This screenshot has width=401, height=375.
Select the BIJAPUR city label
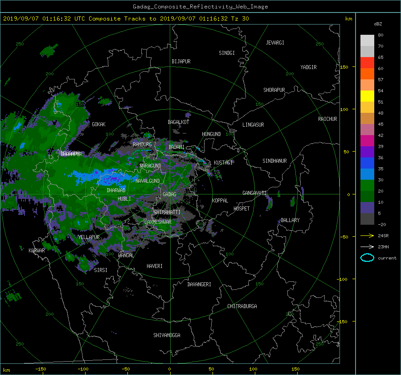[x=181, y=62]
